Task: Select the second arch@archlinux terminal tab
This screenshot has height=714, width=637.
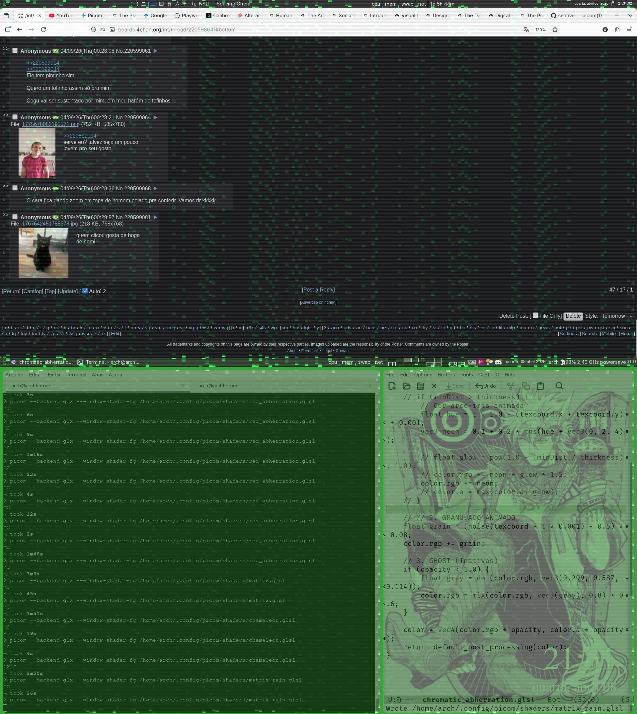Action: pos(218,386)
